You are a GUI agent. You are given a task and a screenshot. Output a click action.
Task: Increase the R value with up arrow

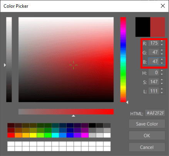pos(162,41)
